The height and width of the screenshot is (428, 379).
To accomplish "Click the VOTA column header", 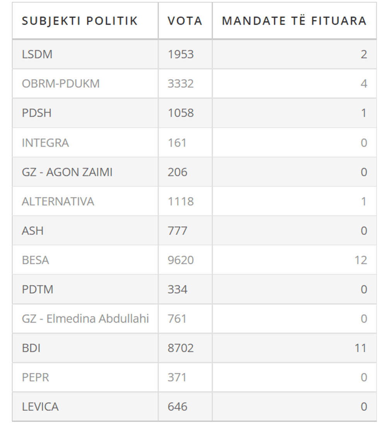I will (185, 21).
